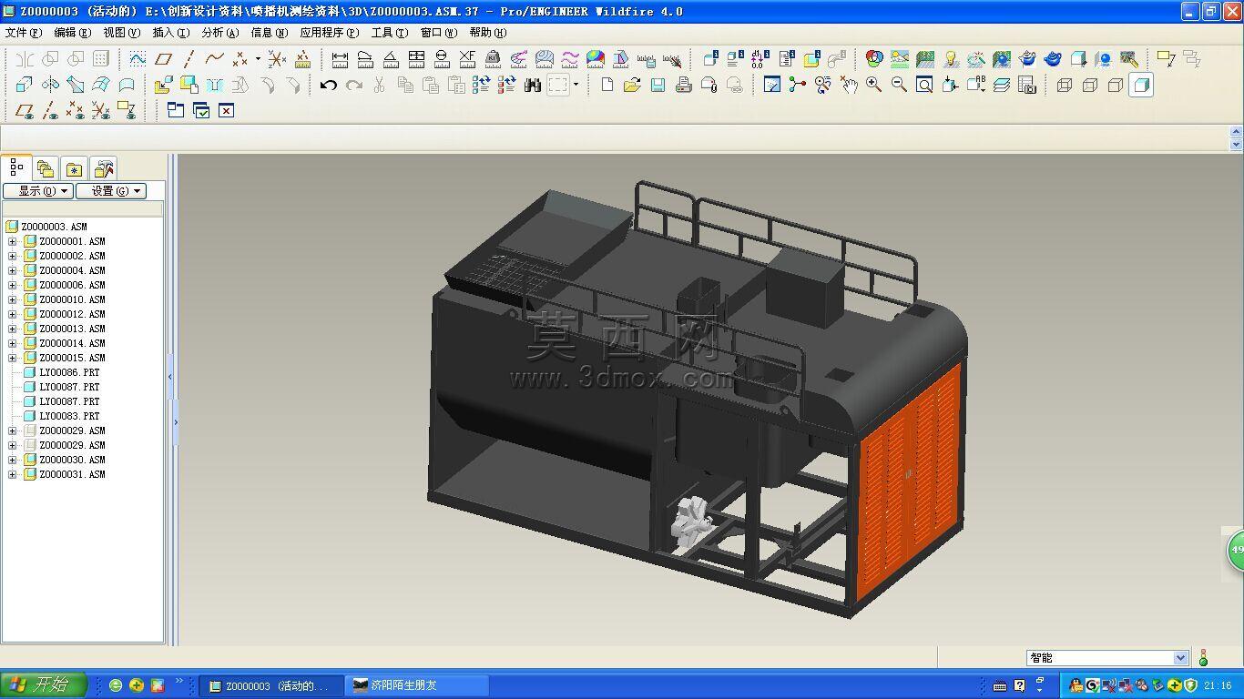
Task: Click the Print icon
Action: (683, 85)
